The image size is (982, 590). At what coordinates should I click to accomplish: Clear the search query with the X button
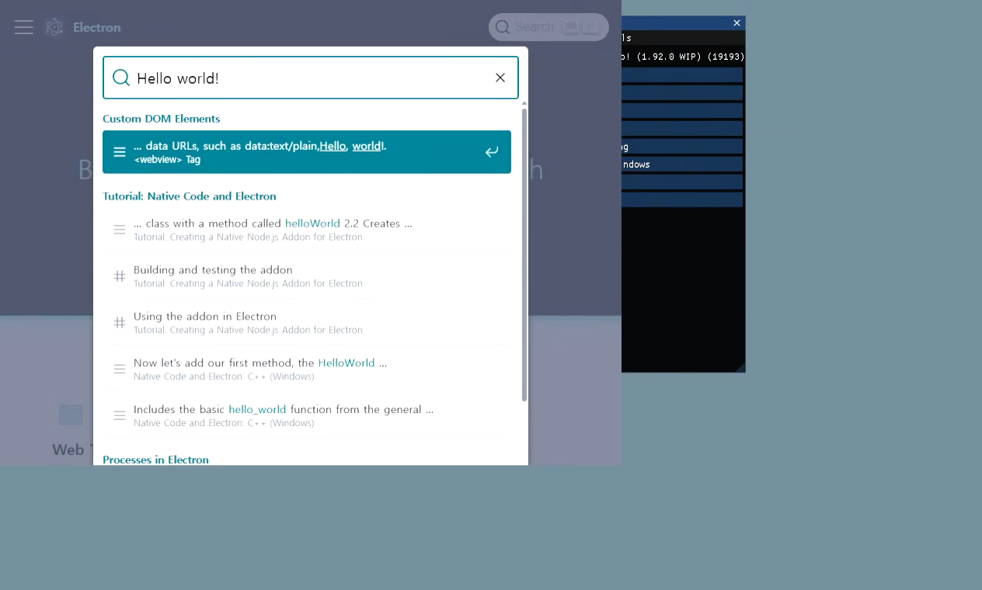(500, 78)
